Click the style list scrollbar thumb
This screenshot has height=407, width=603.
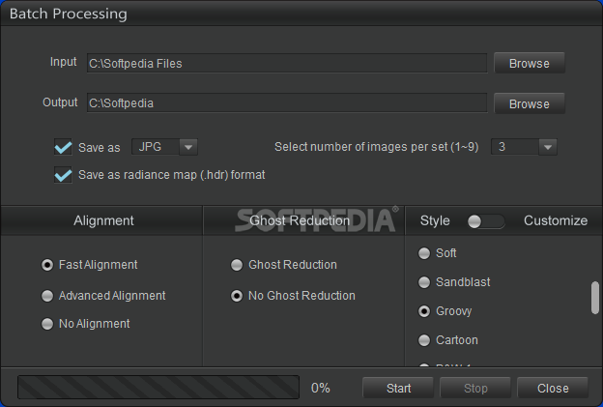pos(595,298)
